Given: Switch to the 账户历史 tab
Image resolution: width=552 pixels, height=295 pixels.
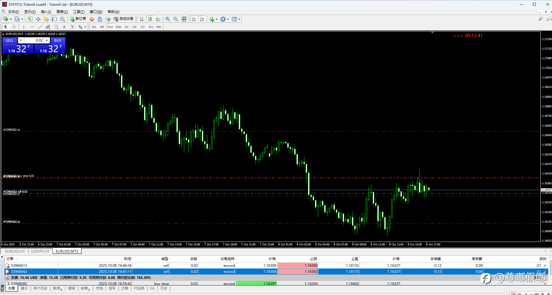Looking at the screenshot, I should [x=40, y=288].
